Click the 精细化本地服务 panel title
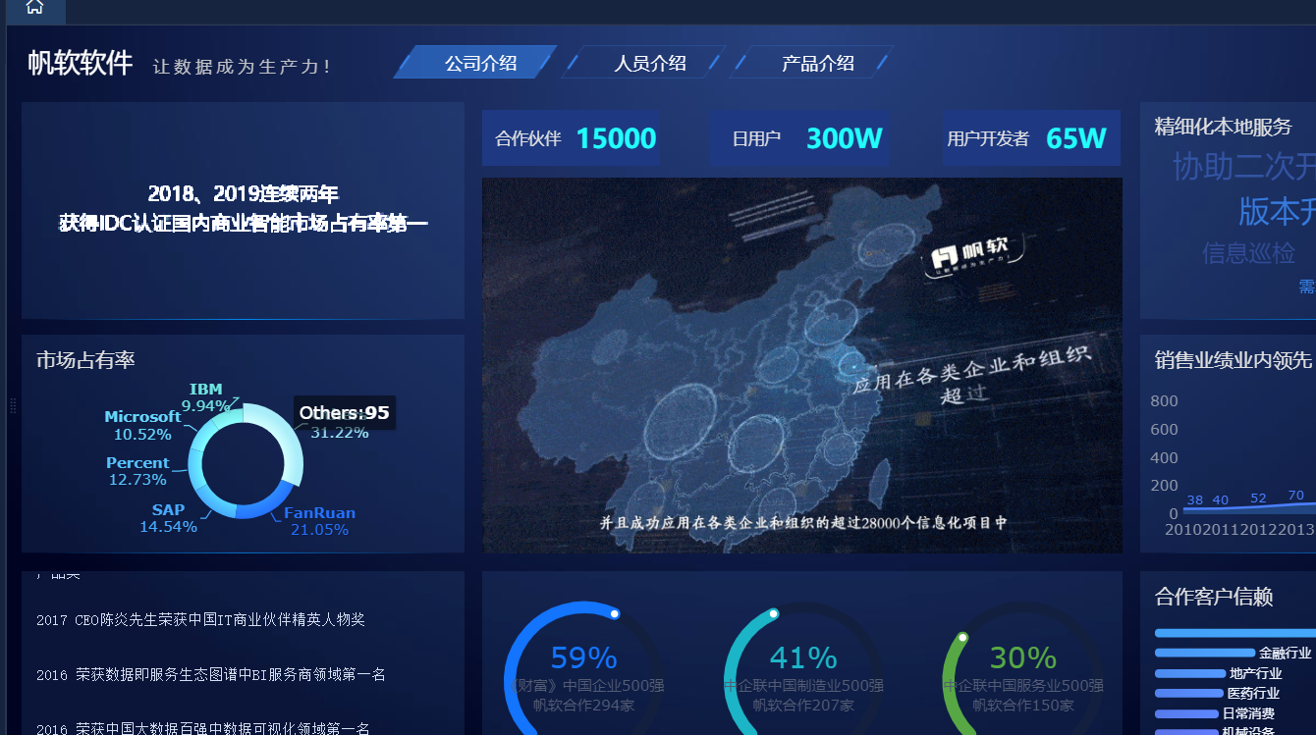Screen dimensions: 1316x735 [1223, 127]
